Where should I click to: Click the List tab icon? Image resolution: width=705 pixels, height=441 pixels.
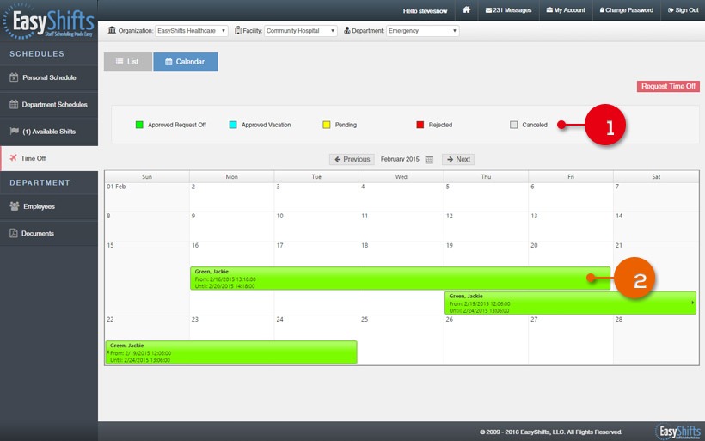[x=120, y=62]
